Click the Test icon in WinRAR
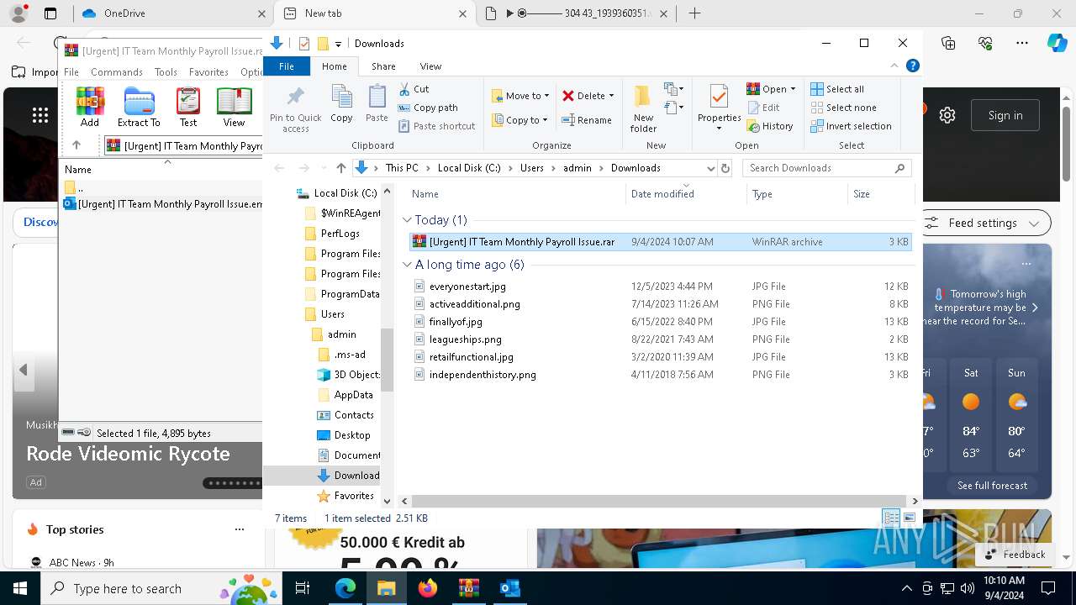 [188, 107]
